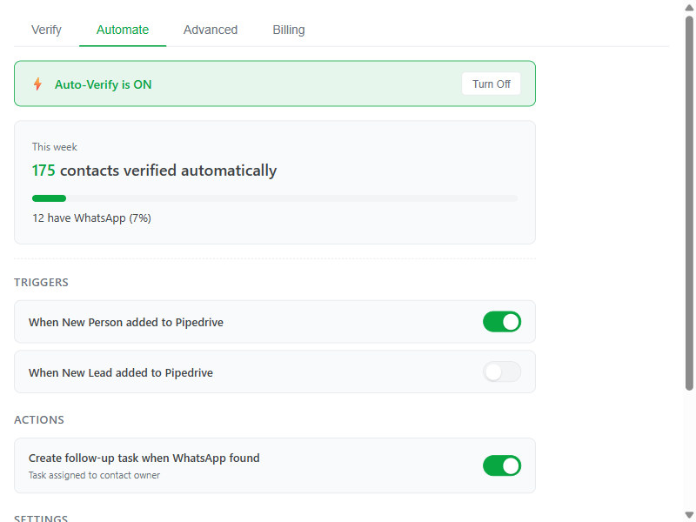Click the WhatsApp verification progress bar
Viewport: 696px width, 522px height.
coord(275,197)
